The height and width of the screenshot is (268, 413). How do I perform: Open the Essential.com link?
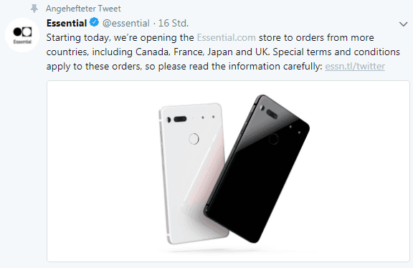(x=227, y=38)
